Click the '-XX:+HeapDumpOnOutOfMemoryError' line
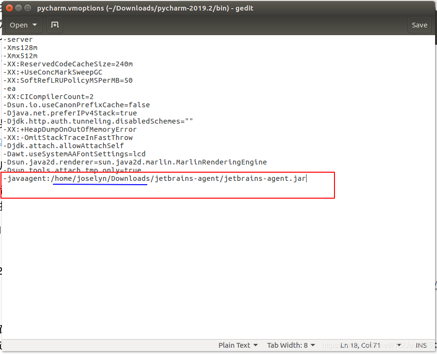437x354 pixels. (x=70, y=129)
